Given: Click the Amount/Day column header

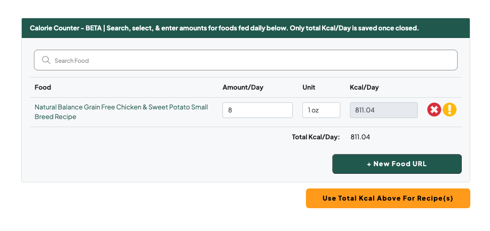Looking at the screenshot, I should click(x=243, y=87).
